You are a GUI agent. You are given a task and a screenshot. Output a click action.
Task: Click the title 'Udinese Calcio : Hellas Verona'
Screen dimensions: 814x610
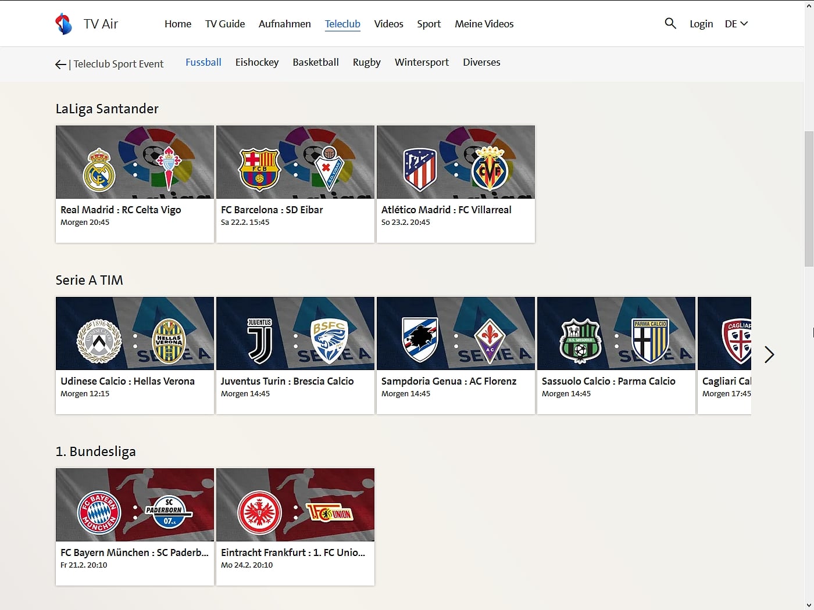point(128,381)
